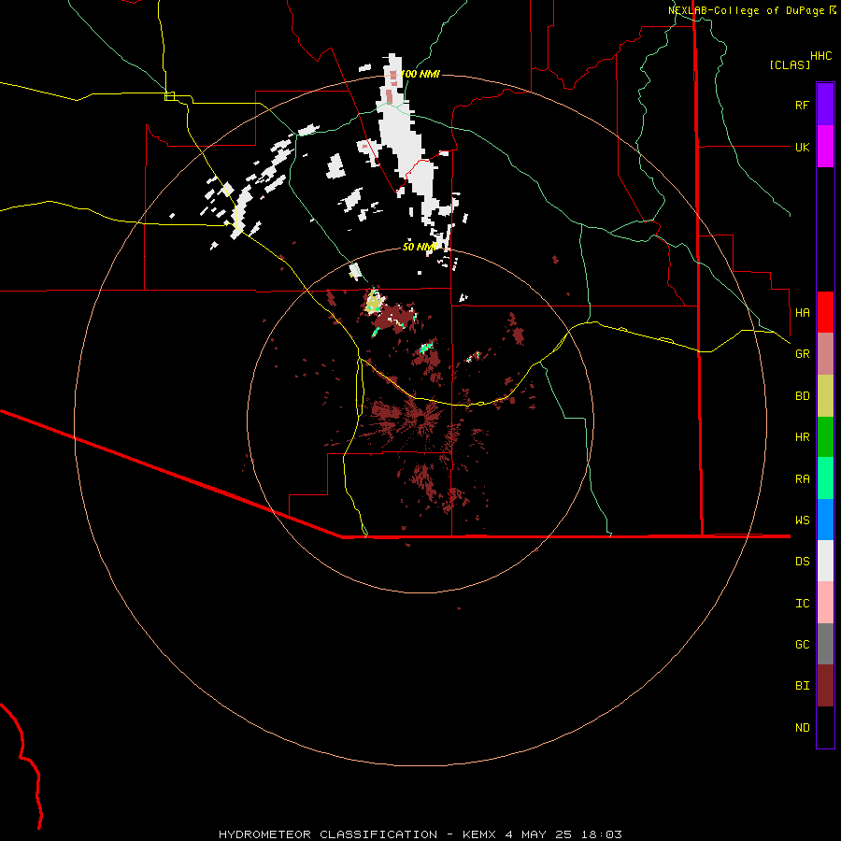The image size is (841, 841).
Task: Click the RF purple legend swatch
Action: pyautogui.click(x=825, y=105)
